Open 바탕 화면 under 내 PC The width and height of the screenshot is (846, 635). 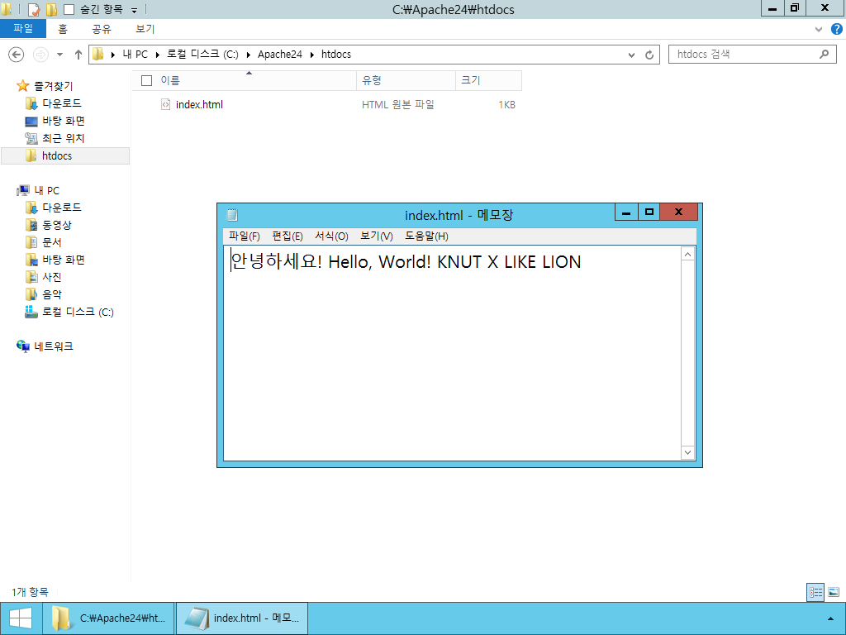point(63,260)
